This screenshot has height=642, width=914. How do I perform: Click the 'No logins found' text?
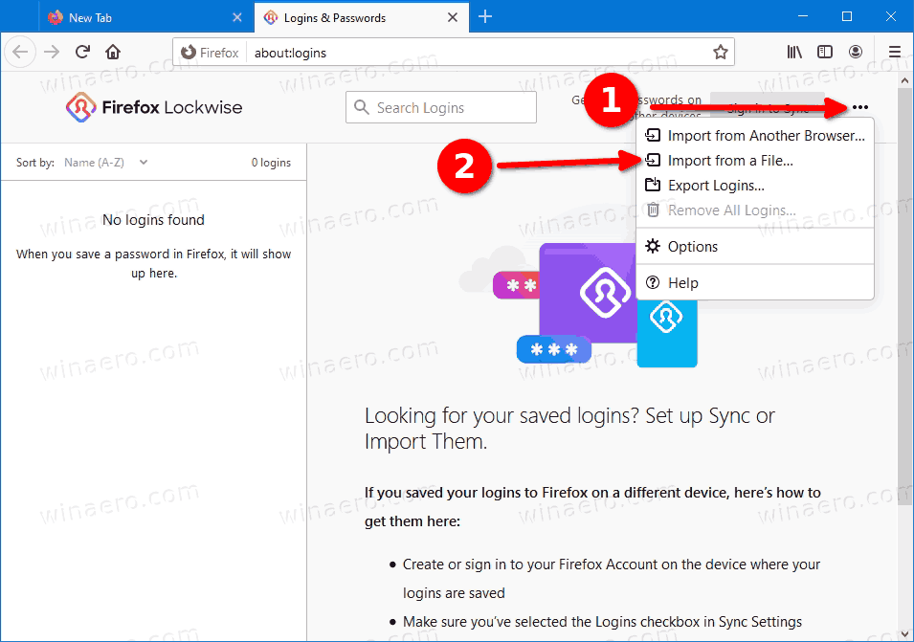[x=154, y=220]
